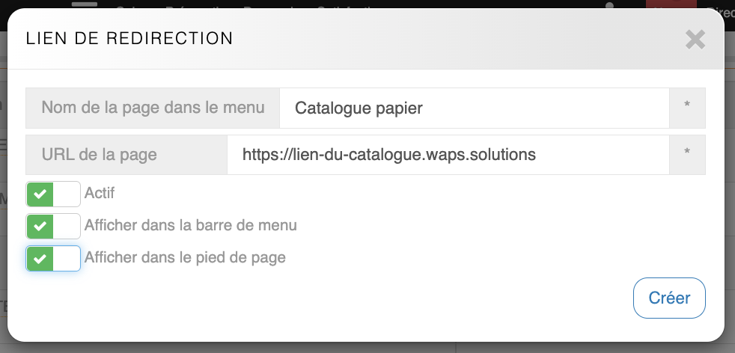Click the "Actif" text label

click(100, 194)
